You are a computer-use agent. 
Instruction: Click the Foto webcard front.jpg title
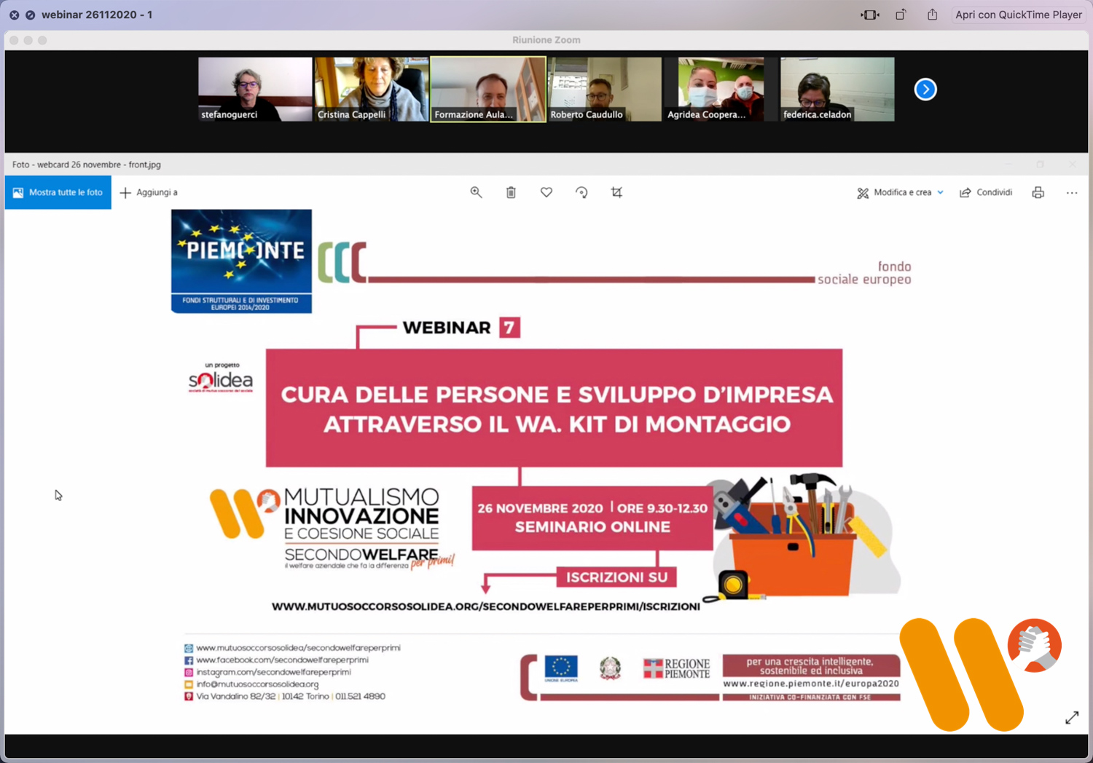click(87, 165)
